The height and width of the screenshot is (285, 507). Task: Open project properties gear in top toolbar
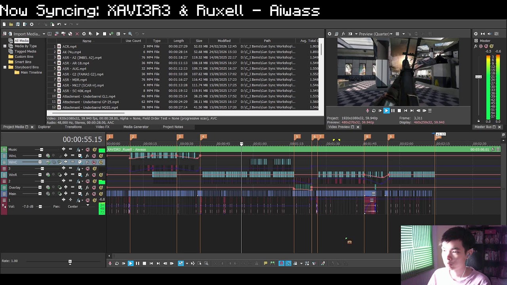(32, 25)
